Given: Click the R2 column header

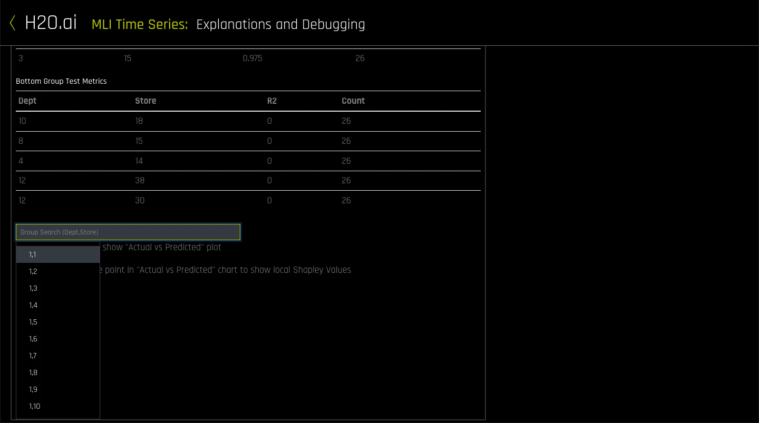Looking at the screenshot, I should pos(272,101).
